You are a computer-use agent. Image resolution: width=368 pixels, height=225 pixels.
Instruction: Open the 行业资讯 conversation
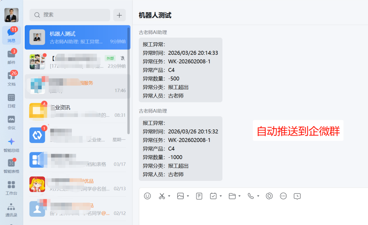78,111
